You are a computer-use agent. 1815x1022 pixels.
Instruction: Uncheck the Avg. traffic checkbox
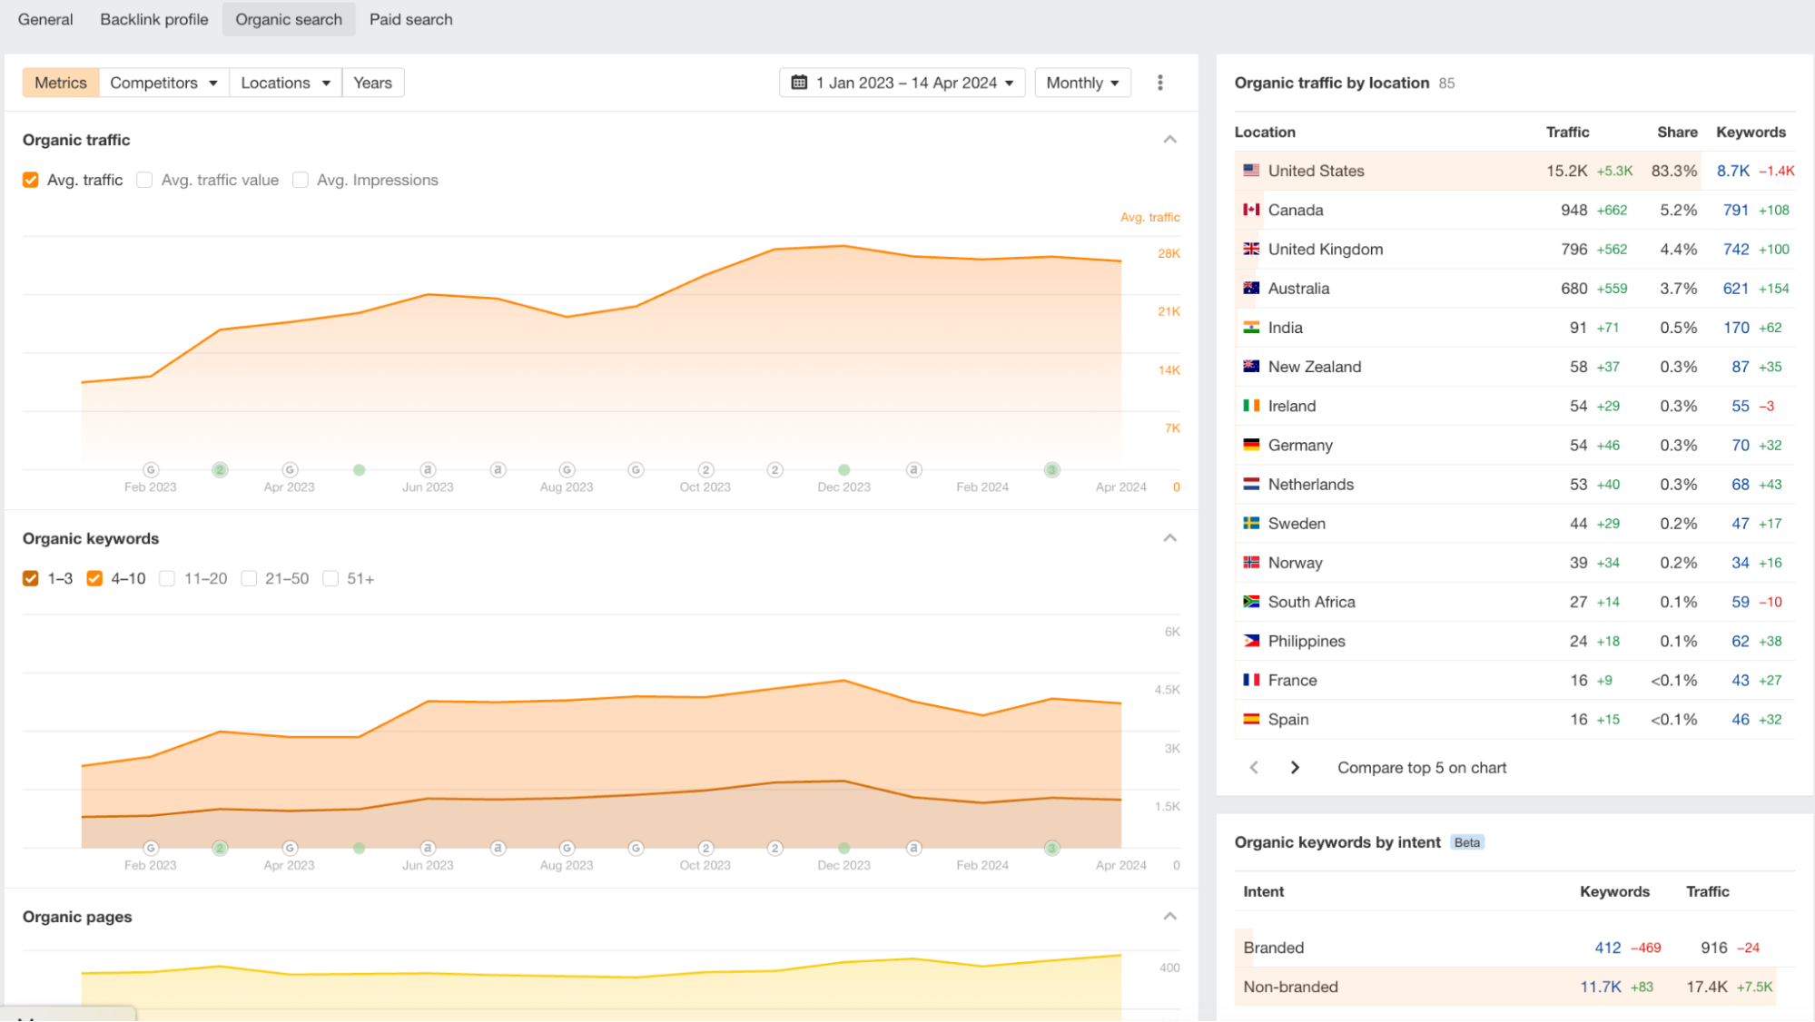[31, 180]
